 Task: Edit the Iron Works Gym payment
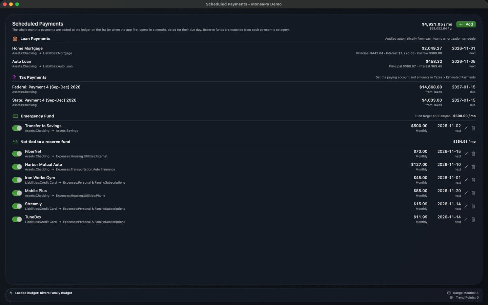tap(466, 180)
